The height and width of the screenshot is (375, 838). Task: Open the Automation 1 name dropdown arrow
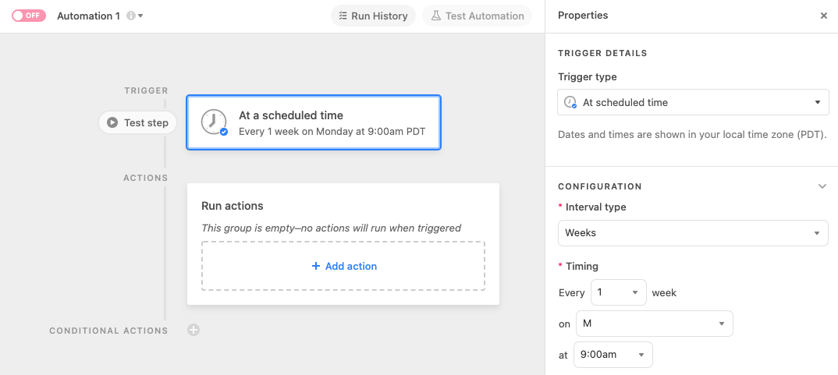pyautogui.click(x=140, y=16)
